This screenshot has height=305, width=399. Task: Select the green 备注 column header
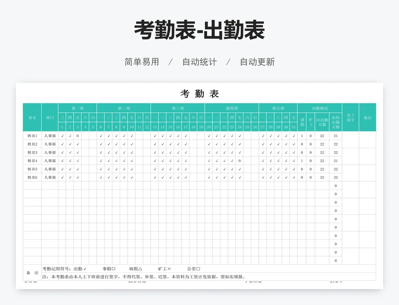tap(368, 117)
